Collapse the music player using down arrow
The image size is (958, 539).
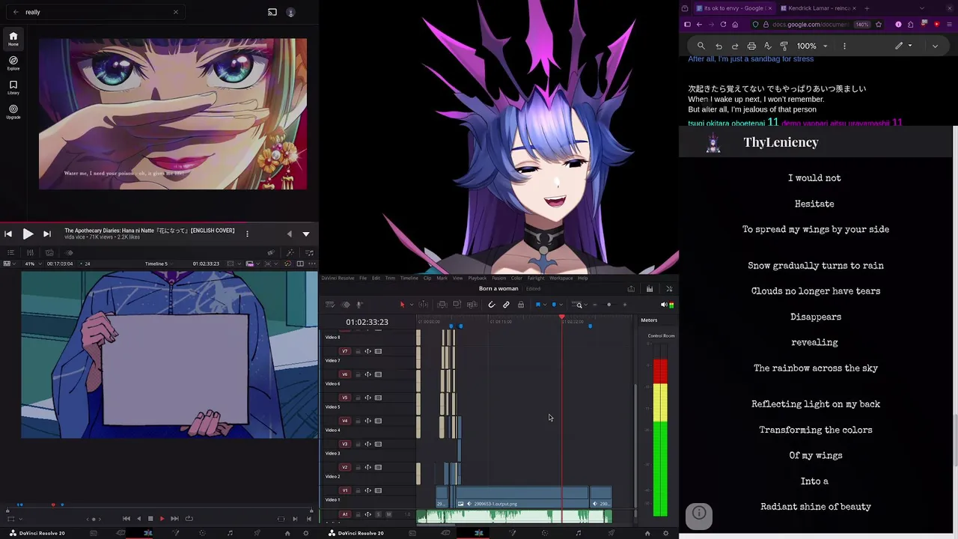[x=305, y=234]
